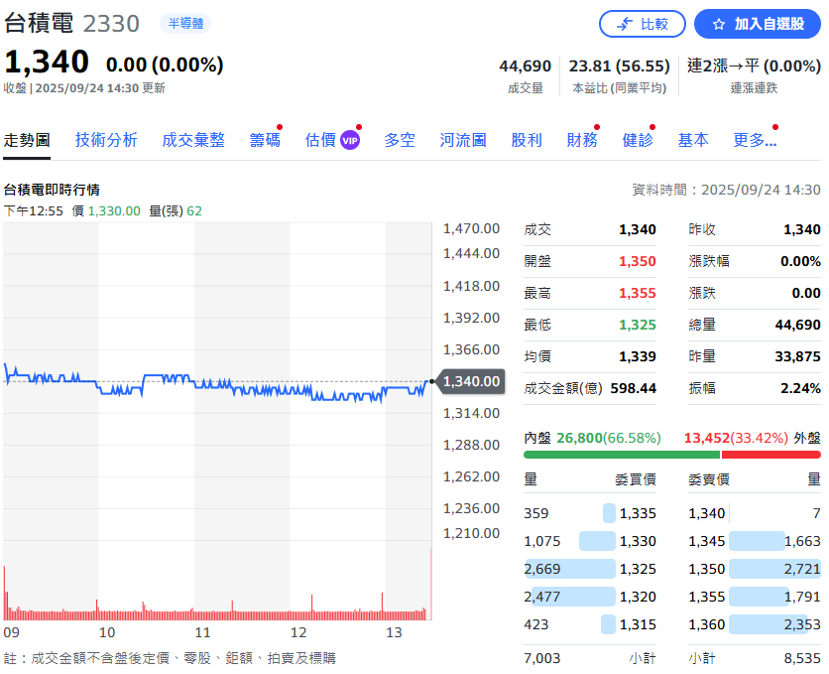Go to the 估價 tab
Image resolution: width=829 pixels, height=674 pixels.
pos(320,140)
